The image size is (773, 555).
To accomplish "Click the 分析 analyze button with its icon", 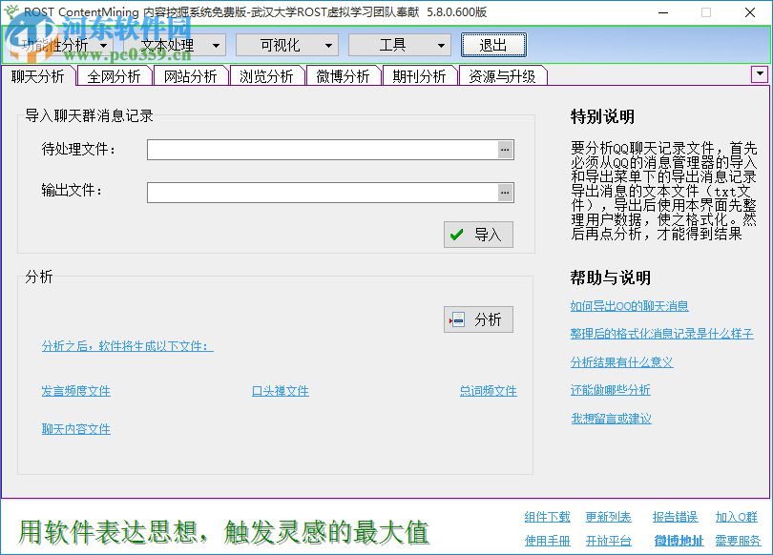I will [x=477, y=319].
